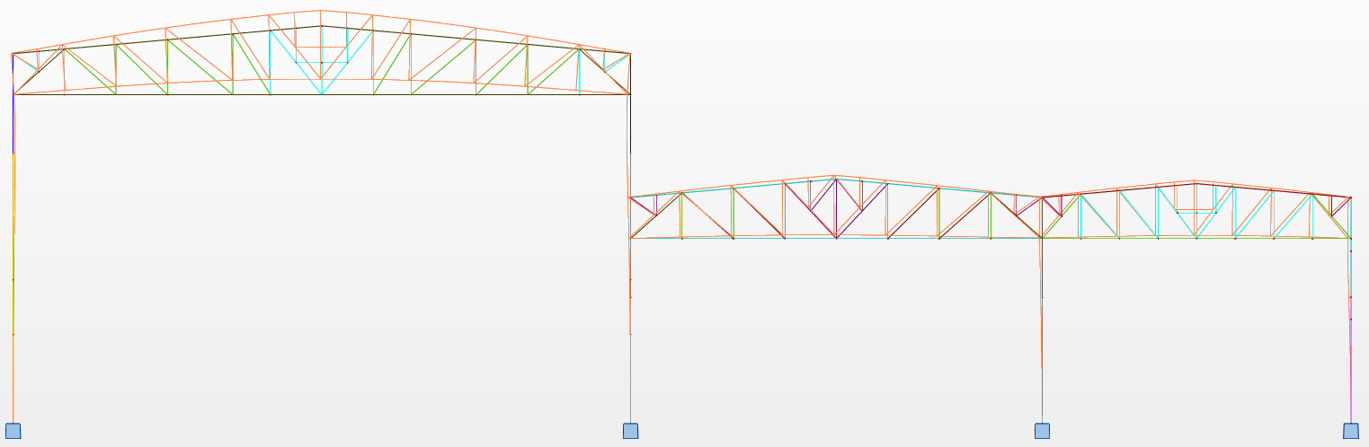
Task: Click the ridge apex of the middle truss
Action: point(836,179)
